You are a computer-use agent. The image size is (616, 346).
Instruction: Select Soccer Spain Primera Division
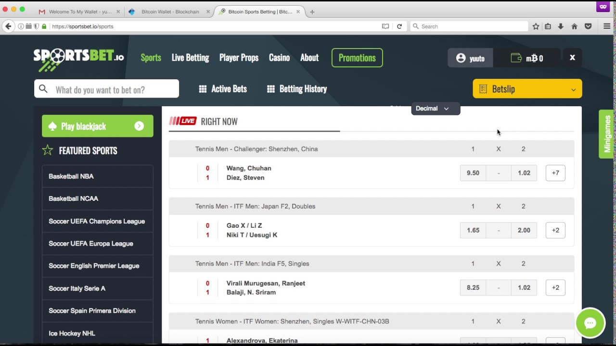tap(98, 310)
